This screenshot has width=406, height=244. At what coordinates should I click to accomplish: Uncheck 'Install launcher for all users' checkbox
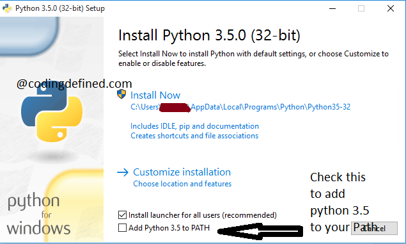point(122,215)
